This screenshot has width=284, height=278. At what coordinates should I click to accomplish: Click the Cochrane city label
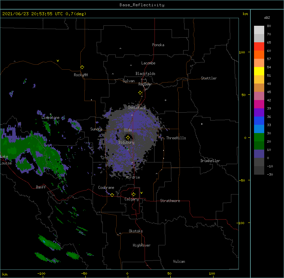pos(106,188)
